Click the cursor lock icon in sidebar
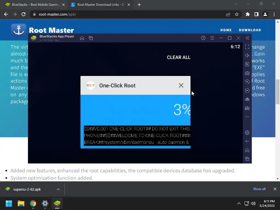Viewport: 280px width, 210px height. coord(247,64)
